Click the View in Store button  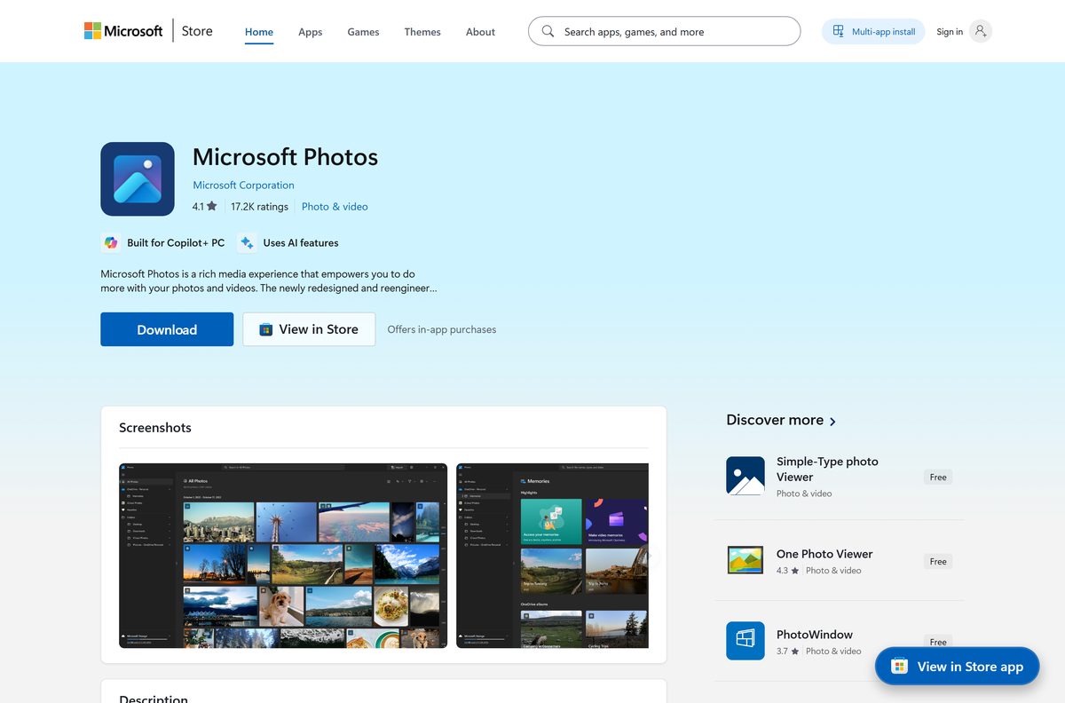[x=309, y=329]
